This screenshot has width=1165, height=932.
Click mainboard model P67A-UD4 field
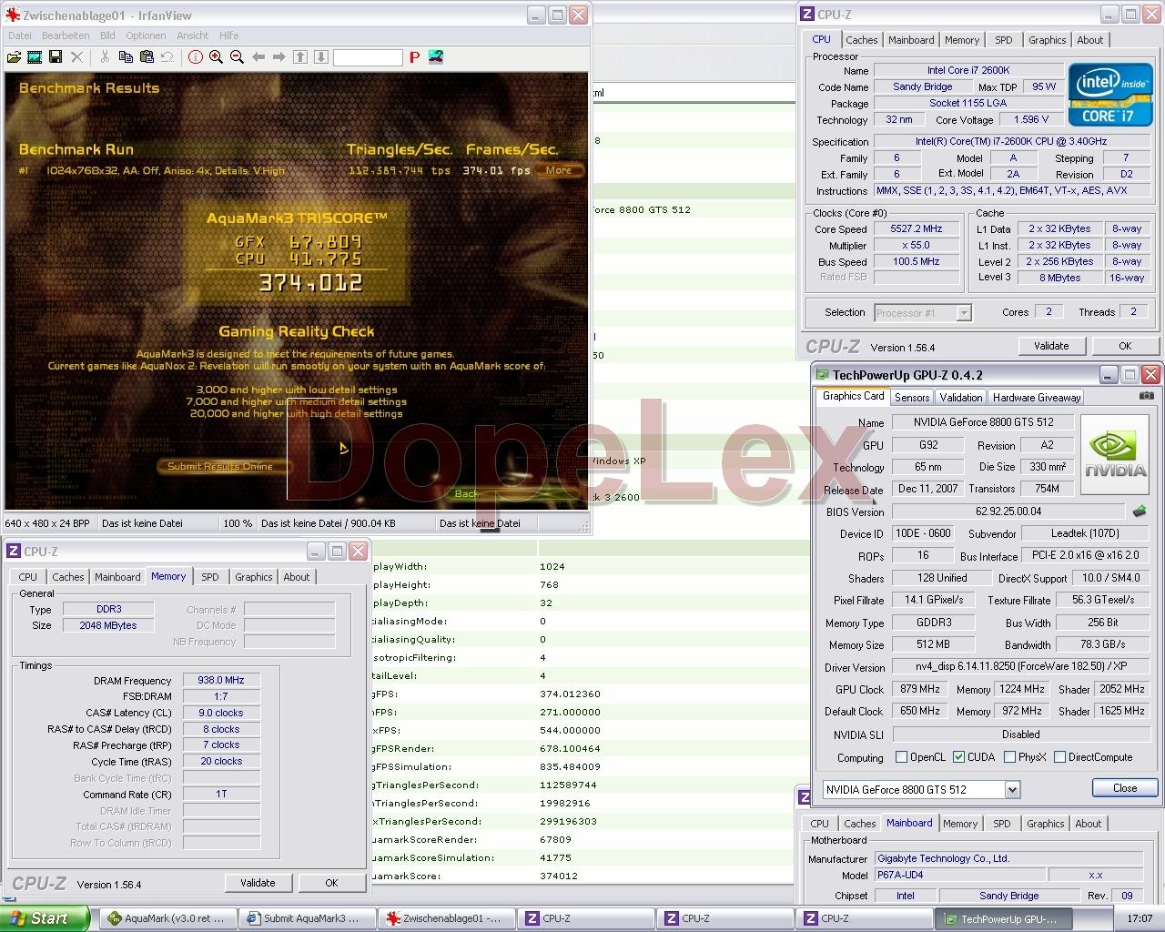959,875
